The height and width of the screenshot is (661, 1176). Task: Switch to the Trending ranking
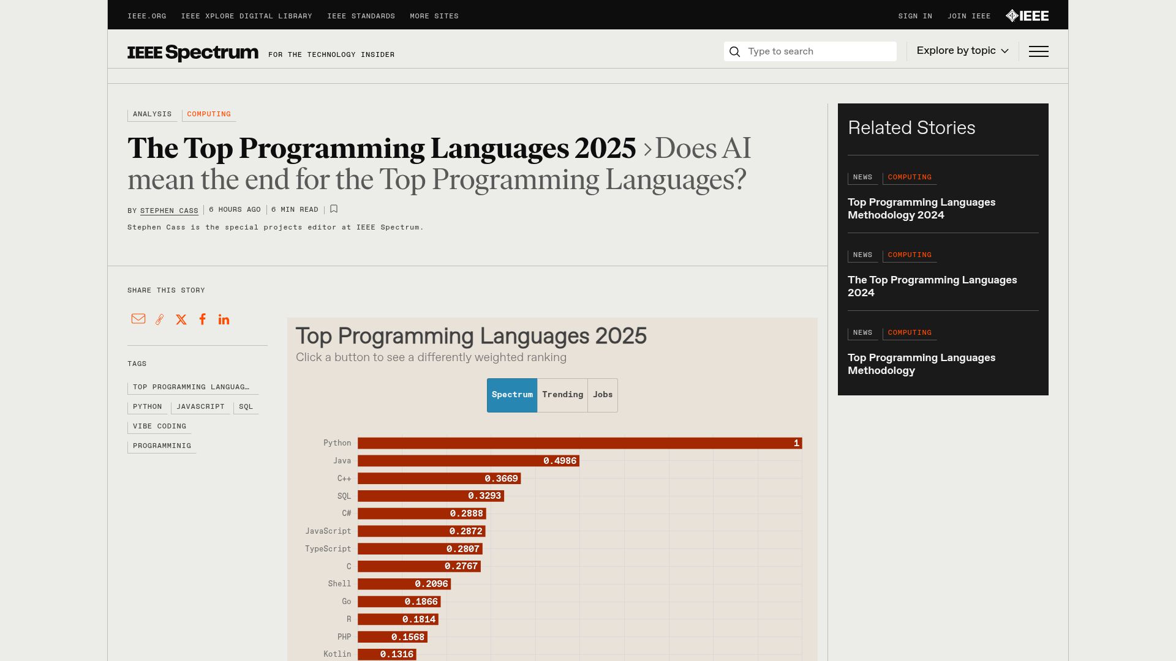click(562, 395)
